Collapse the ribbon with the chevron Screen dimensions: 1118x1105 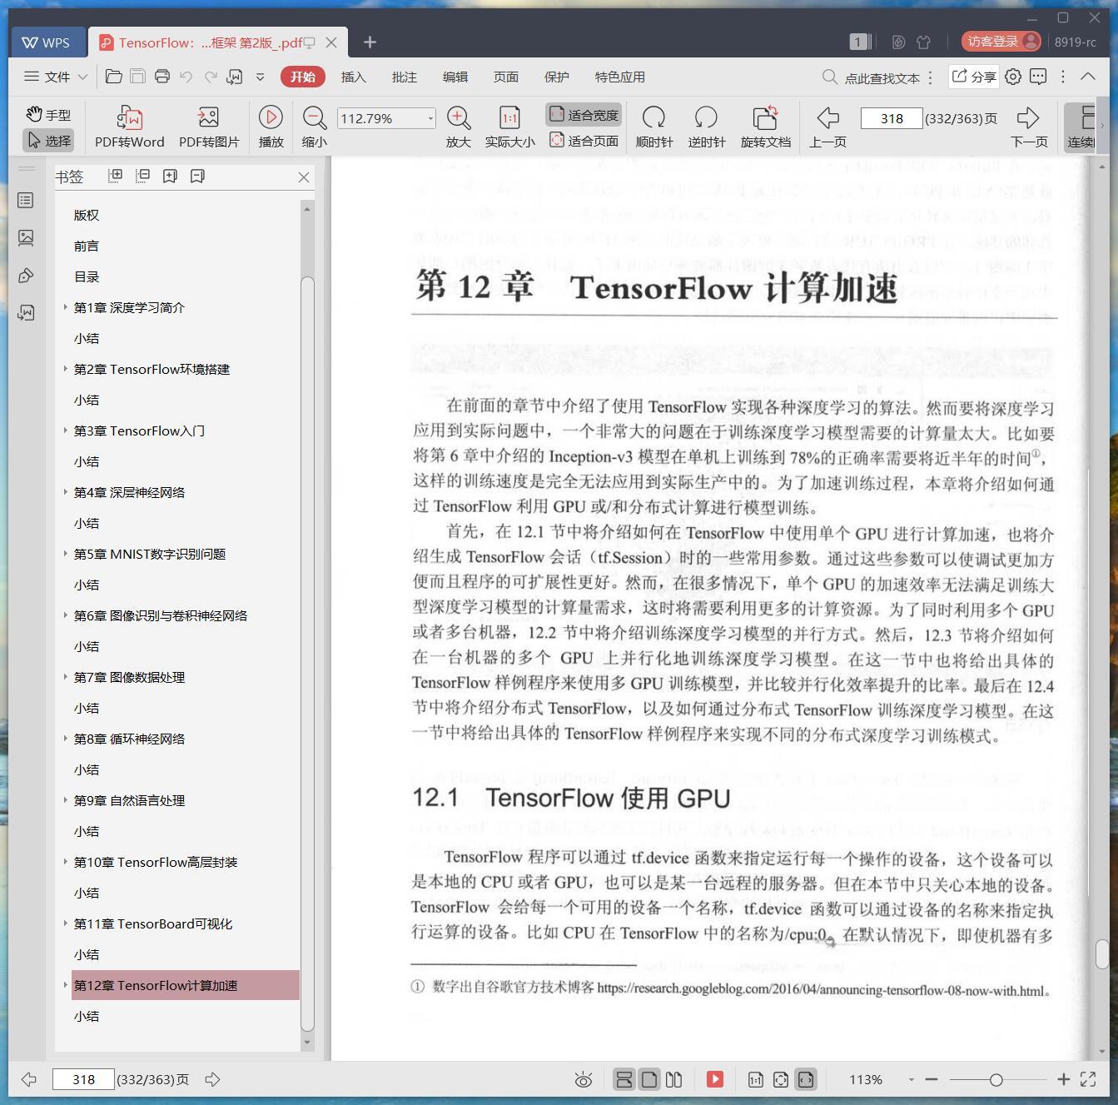[x=1088, y=77]
